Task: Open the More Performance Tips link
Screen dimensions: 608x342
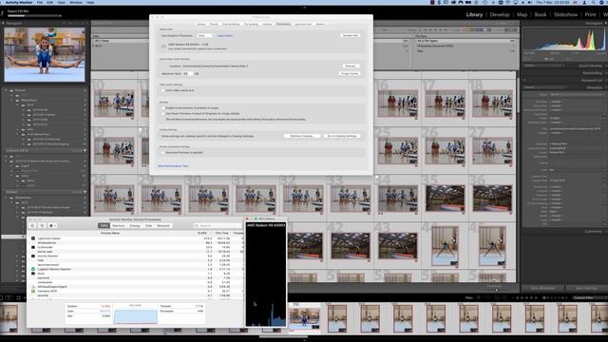Action: pyautogui.click(x=173, y=166)
